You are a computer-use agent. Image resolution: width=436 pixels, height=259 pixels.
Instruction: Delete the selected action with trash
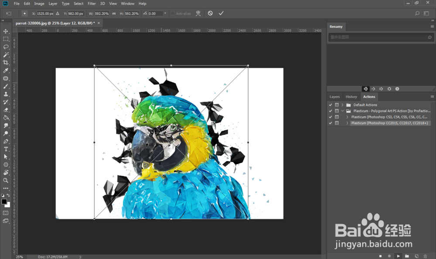point(425,256)
